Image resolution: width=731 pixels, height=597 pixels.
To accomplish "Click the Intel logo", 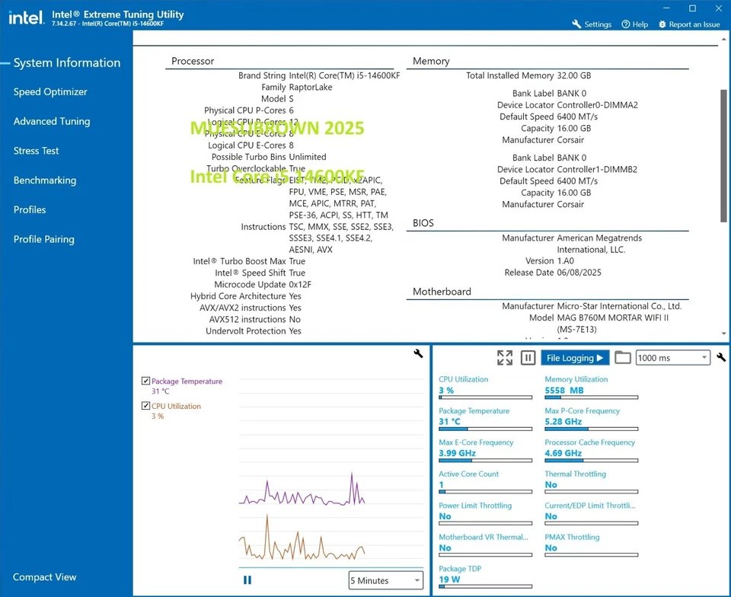I will tap(26, 18).
